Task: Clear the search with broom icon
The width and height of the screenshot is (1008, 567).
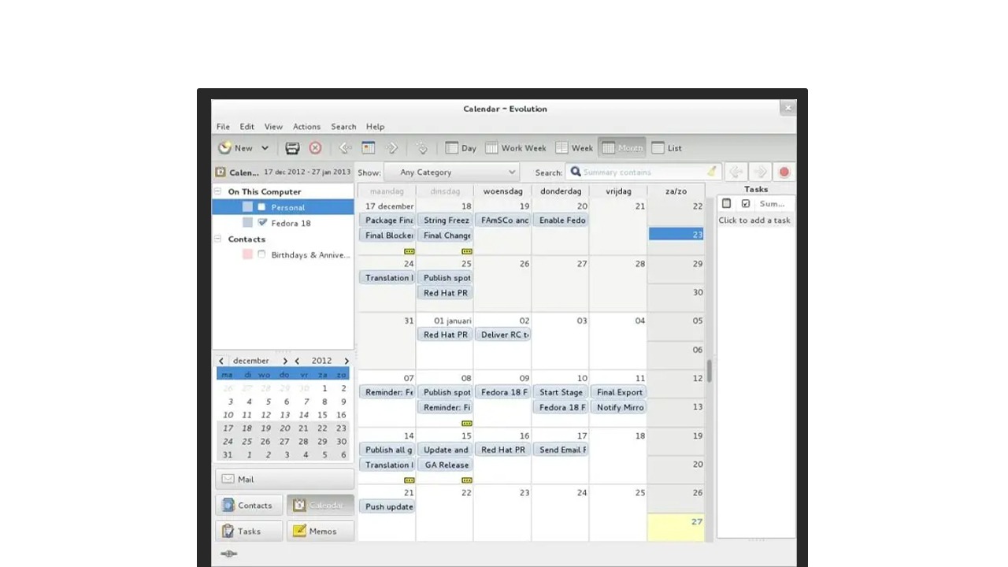Action: [711, 172]
